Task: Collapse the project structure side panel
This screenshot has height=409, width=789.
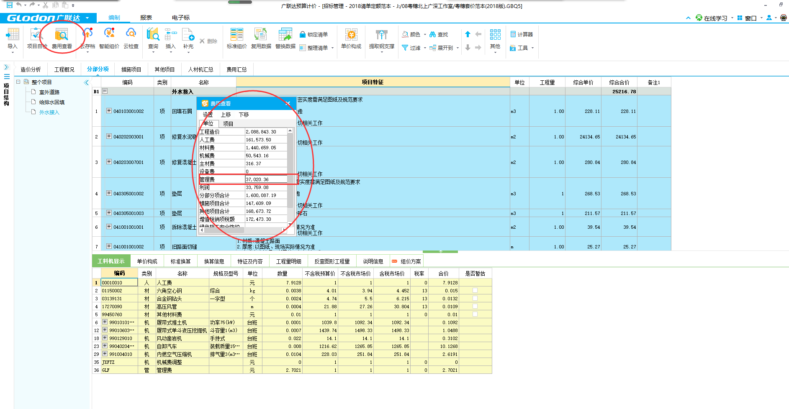Action: (86, 82)
